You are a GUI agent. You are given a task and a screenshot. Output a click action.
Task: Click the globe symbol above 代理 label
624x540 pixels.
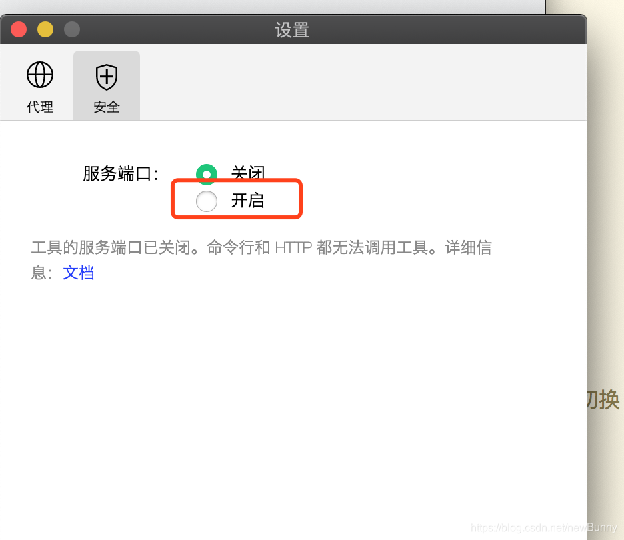[x=39, y=75]
